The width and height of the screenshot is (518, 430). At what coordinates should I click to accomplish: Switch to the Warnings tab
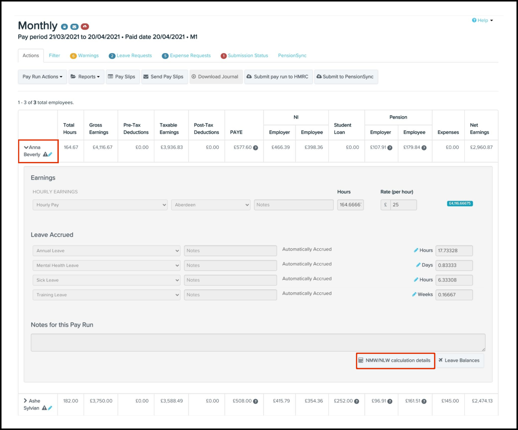click(x=88, y=56)
